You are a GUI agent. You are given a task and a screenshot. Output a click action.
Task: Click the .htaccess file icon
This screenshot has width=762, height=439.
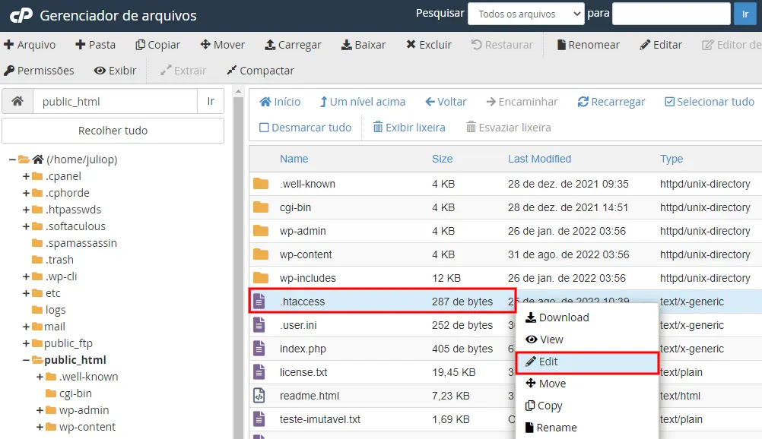[259, 301]
